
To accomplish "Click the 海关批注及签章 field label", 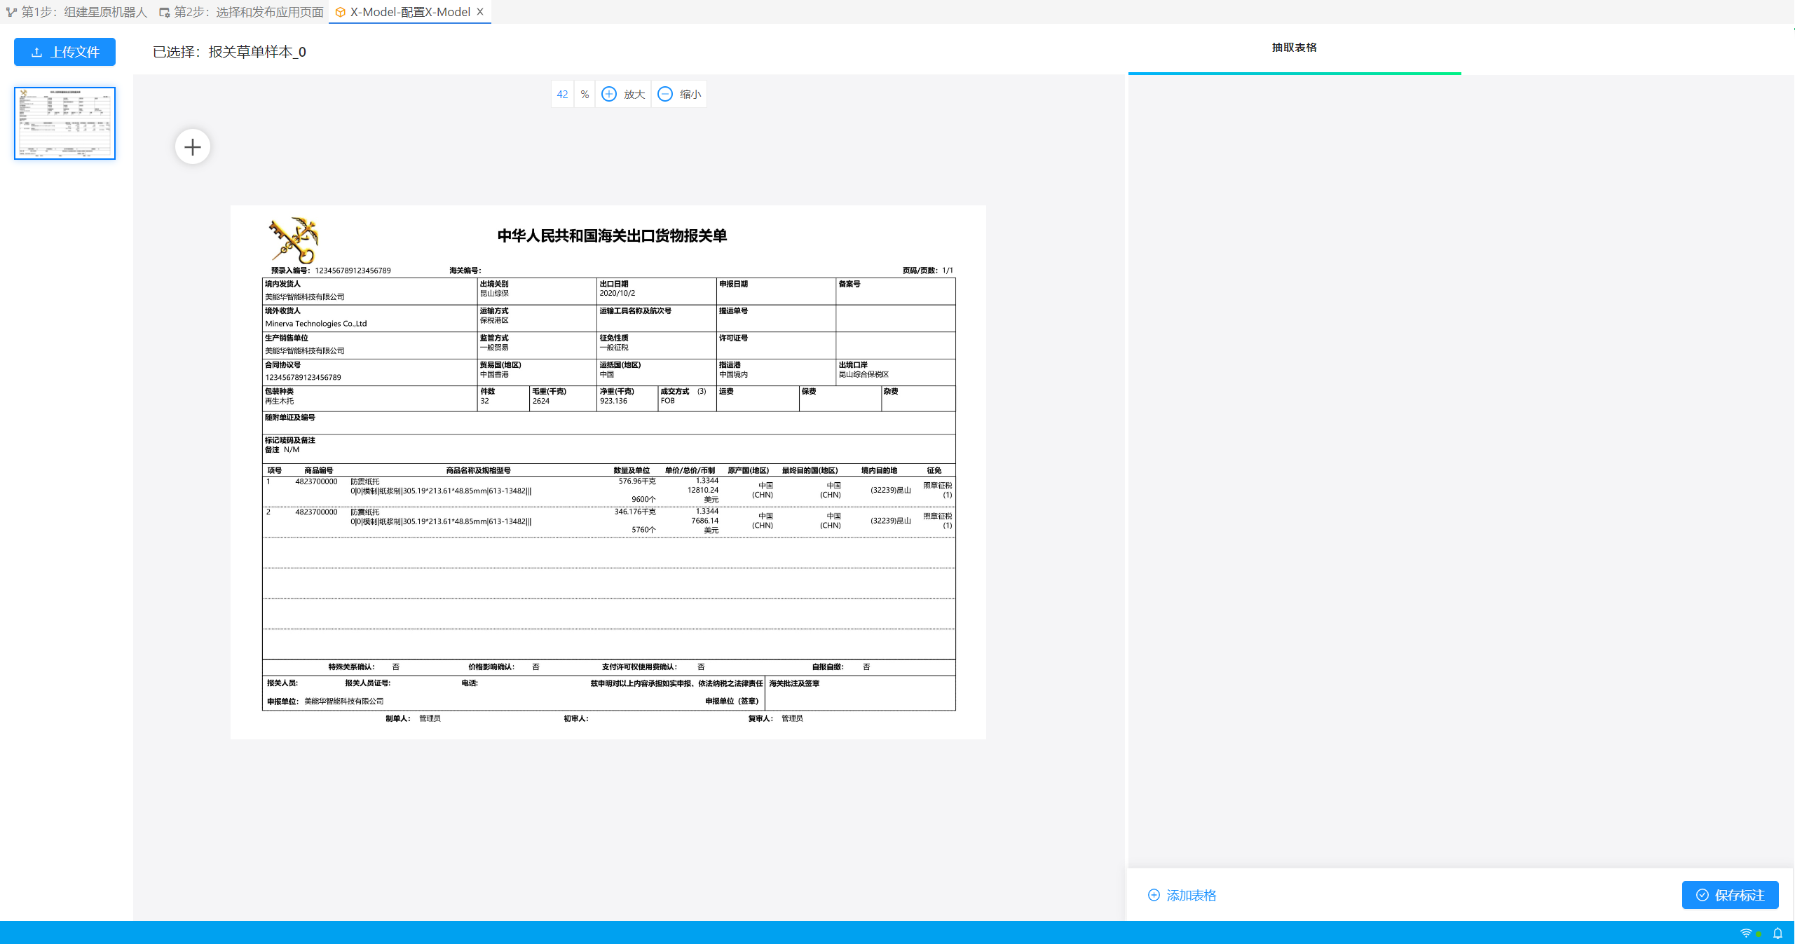I will (794, 683).
